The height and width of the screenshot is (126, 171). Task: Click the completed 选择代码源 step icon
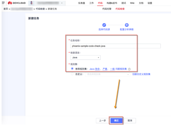pos(104,25)
